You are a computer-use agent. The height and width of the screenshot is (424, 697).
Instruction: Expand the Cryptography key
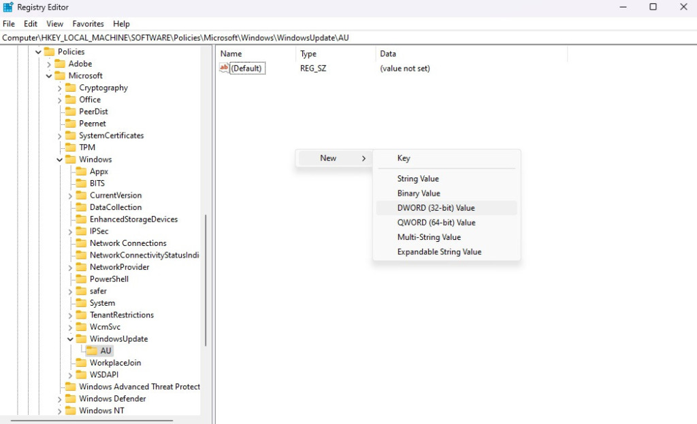59,88
